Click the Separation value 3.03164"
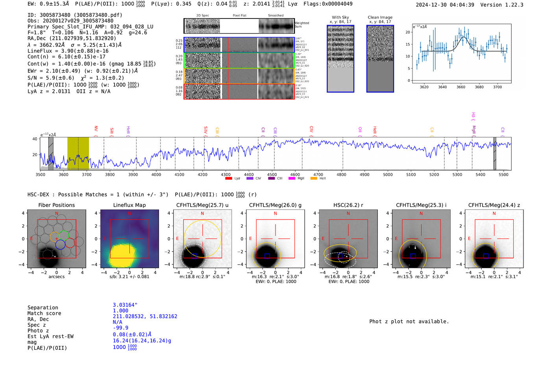Viewport: 551px width, 375px height. click(125, 305)
